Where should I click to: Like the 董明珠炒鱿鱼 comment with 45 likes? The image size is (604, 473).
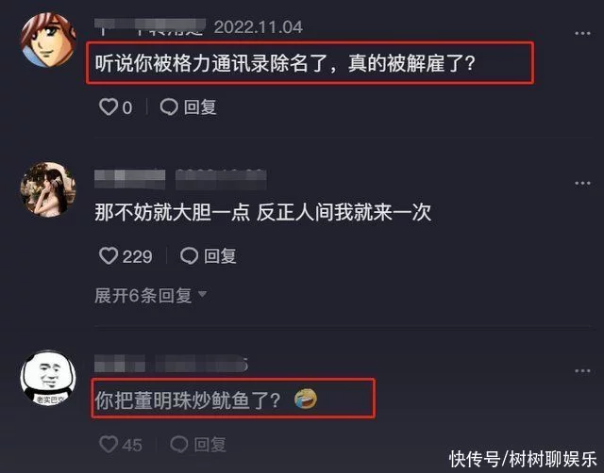tap(109, 444)
